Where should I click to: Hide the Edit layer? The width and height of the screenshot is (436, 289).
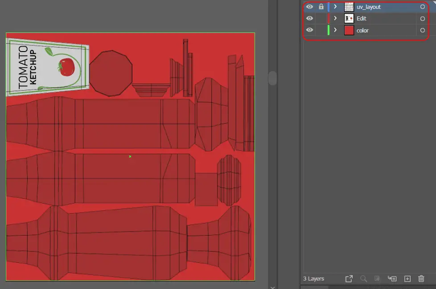click(309, 18)
